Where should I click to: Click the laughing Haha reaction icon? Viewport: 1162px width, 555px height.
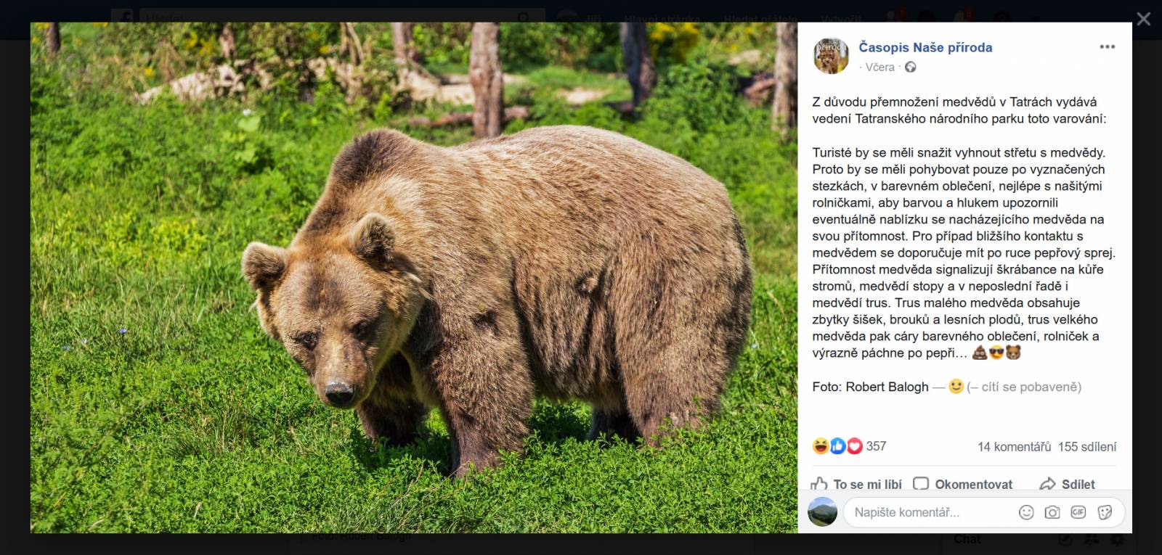click(x=821, y=446)
